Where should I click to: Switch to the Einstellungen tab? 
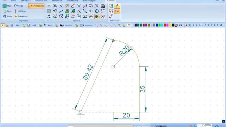coord(89,1)
